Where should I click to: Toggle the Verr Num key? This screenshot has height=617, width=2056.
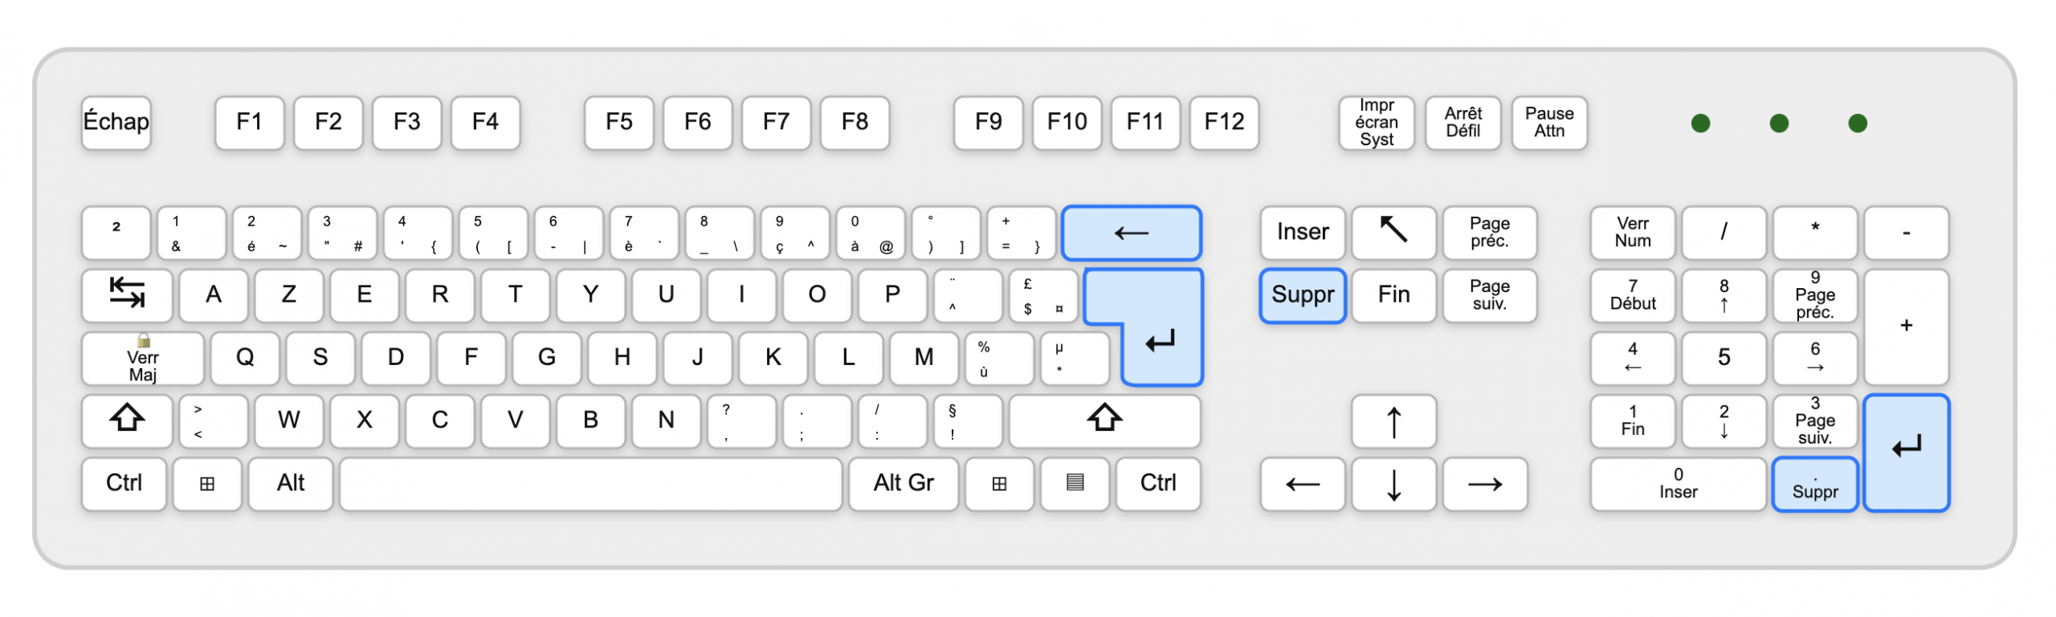click(1633, 233)
